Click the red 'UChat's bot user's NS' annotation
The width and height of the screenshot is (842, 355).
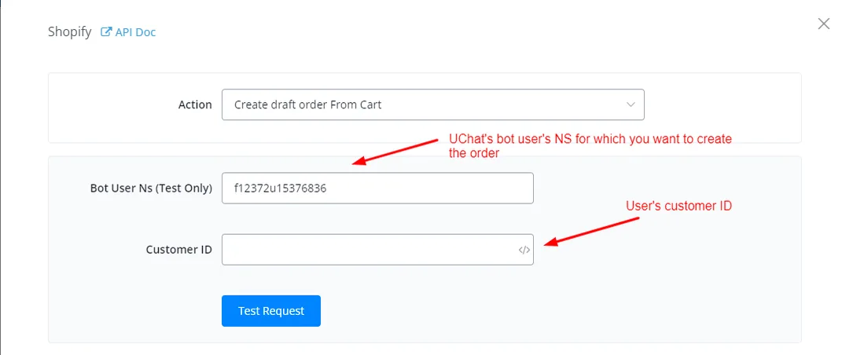pos(590,146)
